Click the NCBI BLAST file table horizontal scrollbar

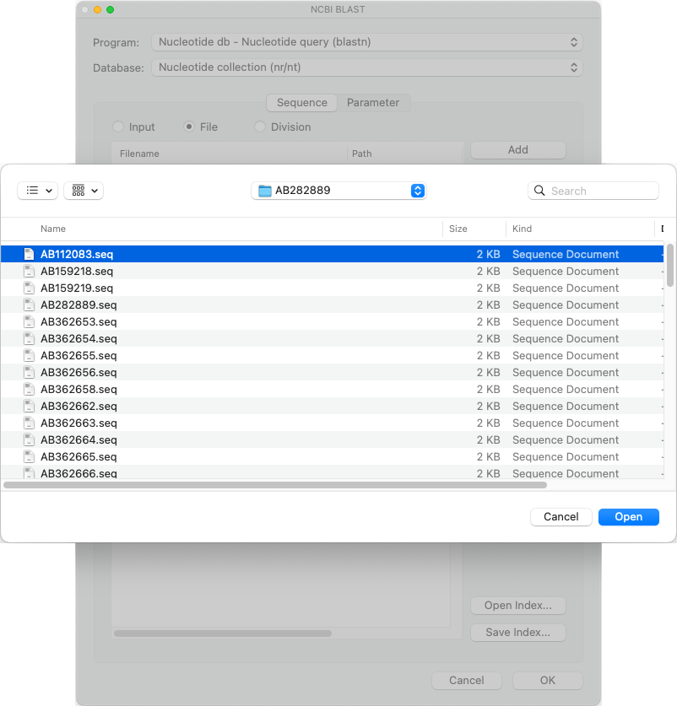point(223,633)
